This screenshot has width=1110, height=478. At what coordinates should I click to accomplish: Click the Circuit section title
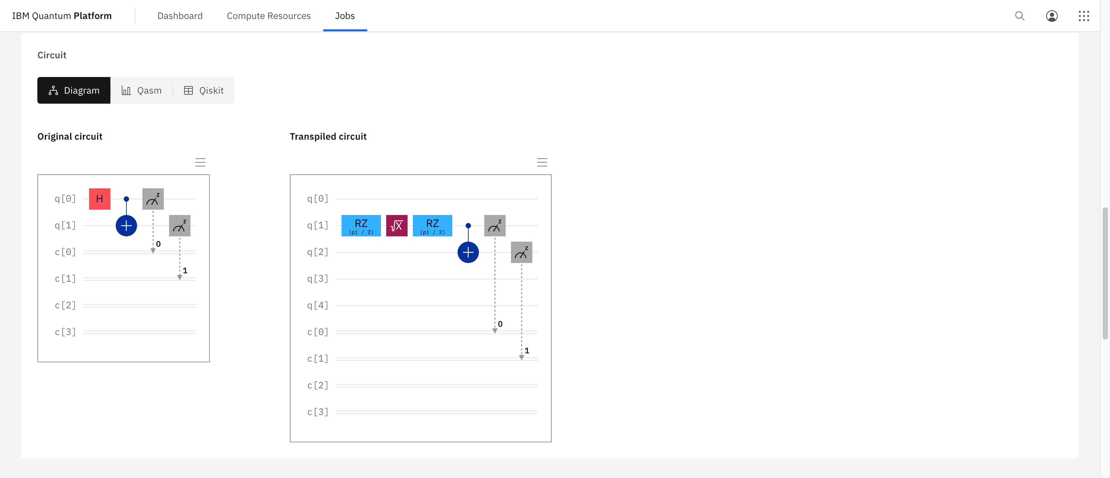coord(52,55)
